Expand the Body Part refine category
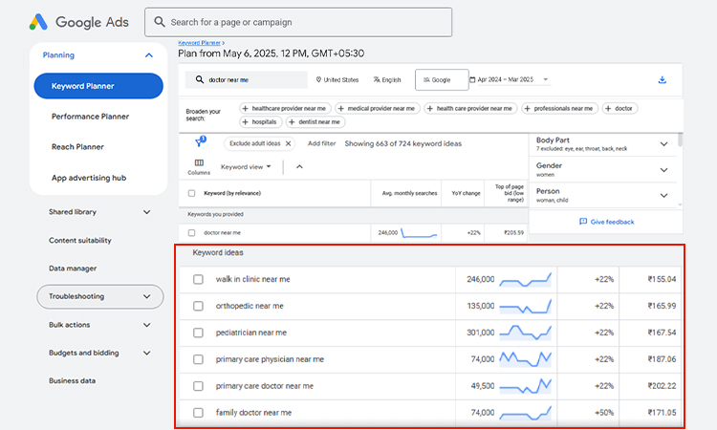The height and width of the screenshot is (430, 717). [663, 144]
